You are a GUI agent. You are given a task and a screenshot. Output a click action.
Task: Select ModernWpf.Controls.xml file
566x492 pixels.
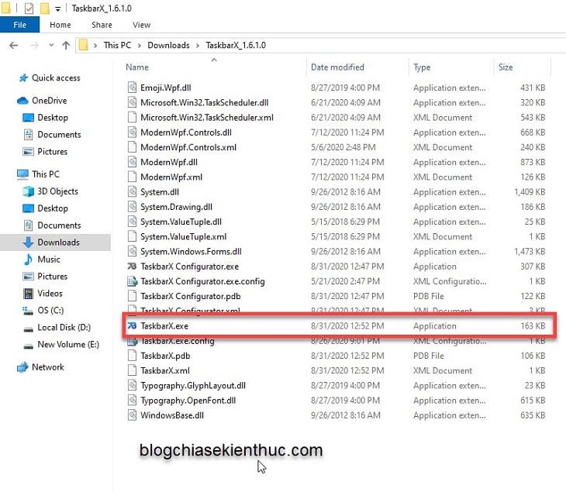188,147
